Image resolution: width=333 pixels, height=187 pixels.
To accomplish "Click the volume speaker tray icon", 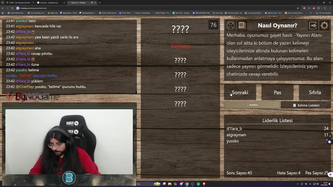I will click(317, 184).
